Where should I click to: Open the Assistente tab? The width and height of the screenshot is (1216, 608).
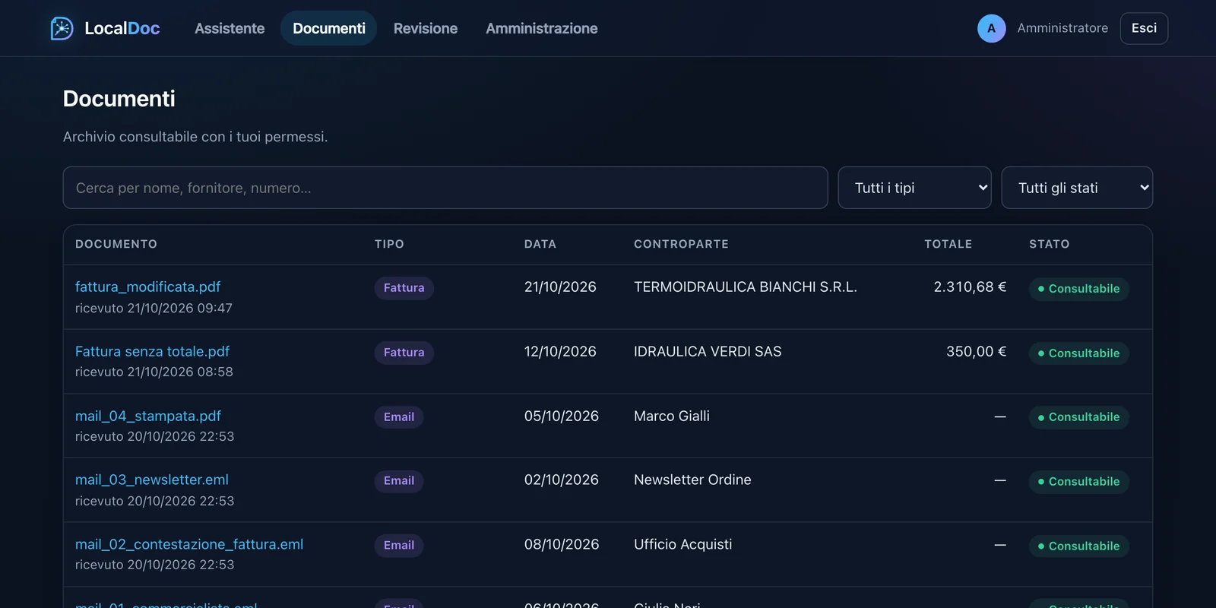(230, 28)
